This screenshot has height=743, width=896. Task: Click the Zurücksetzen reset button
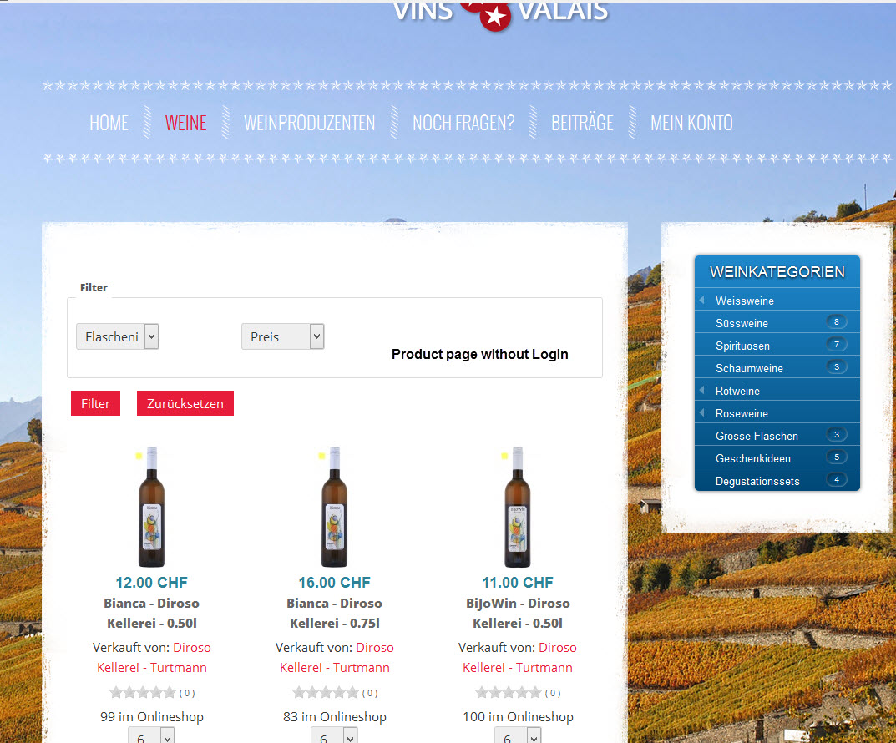[185, 403]
